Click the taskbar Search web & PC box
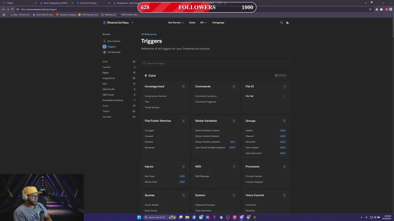 160,217
